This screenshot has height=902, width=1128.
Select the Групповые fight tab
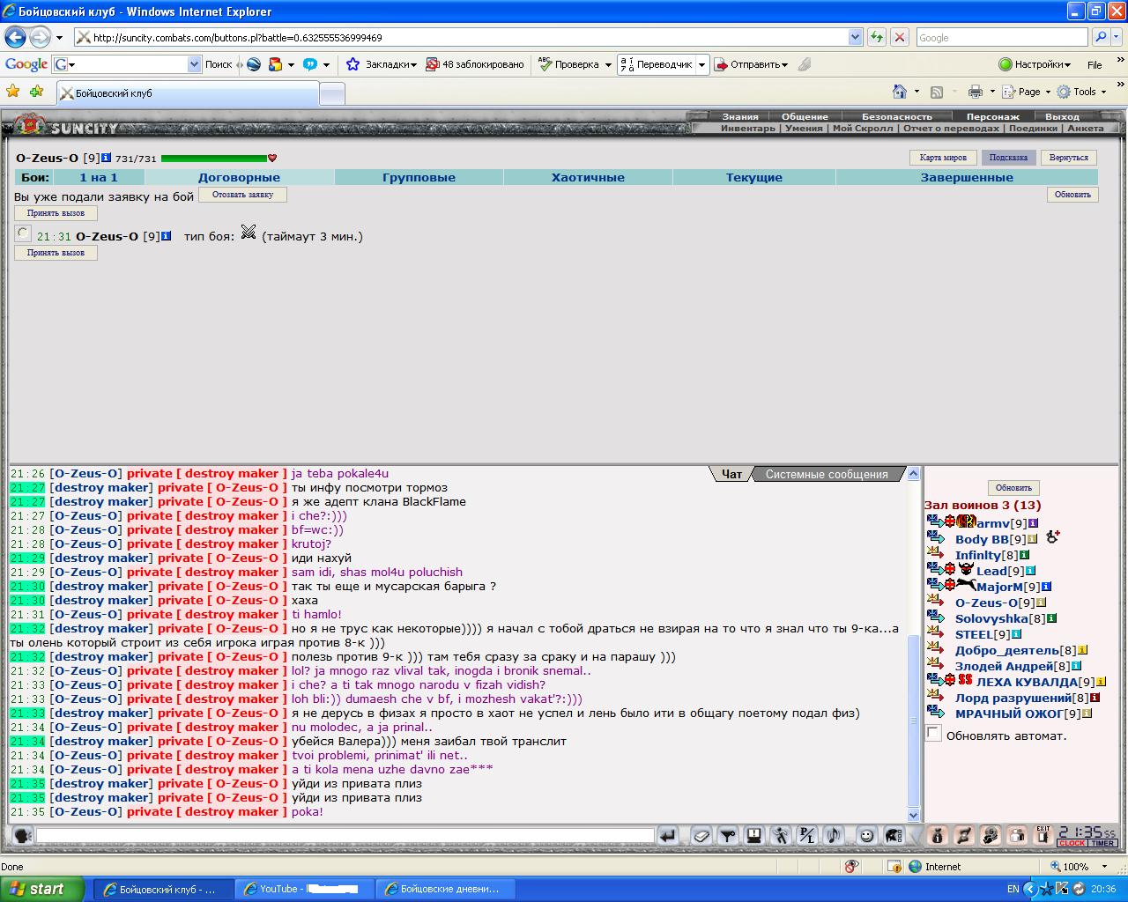pyautogui.click(x=419, y=177)
